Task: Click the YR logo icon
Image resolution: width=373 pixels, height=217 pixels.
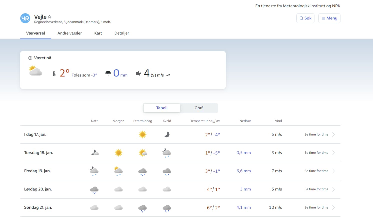Action: 25,18
